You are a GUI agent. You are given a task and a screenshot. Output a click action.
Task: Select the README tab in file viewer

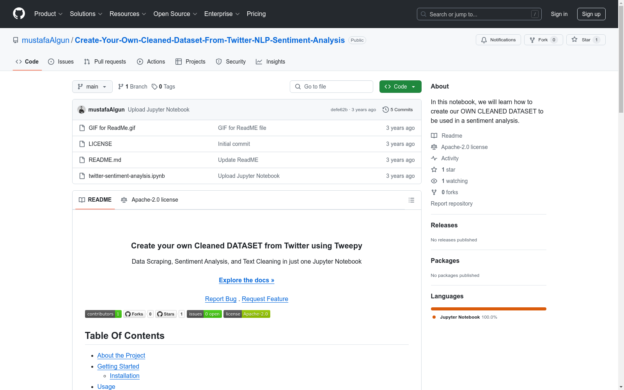[95, 200]
